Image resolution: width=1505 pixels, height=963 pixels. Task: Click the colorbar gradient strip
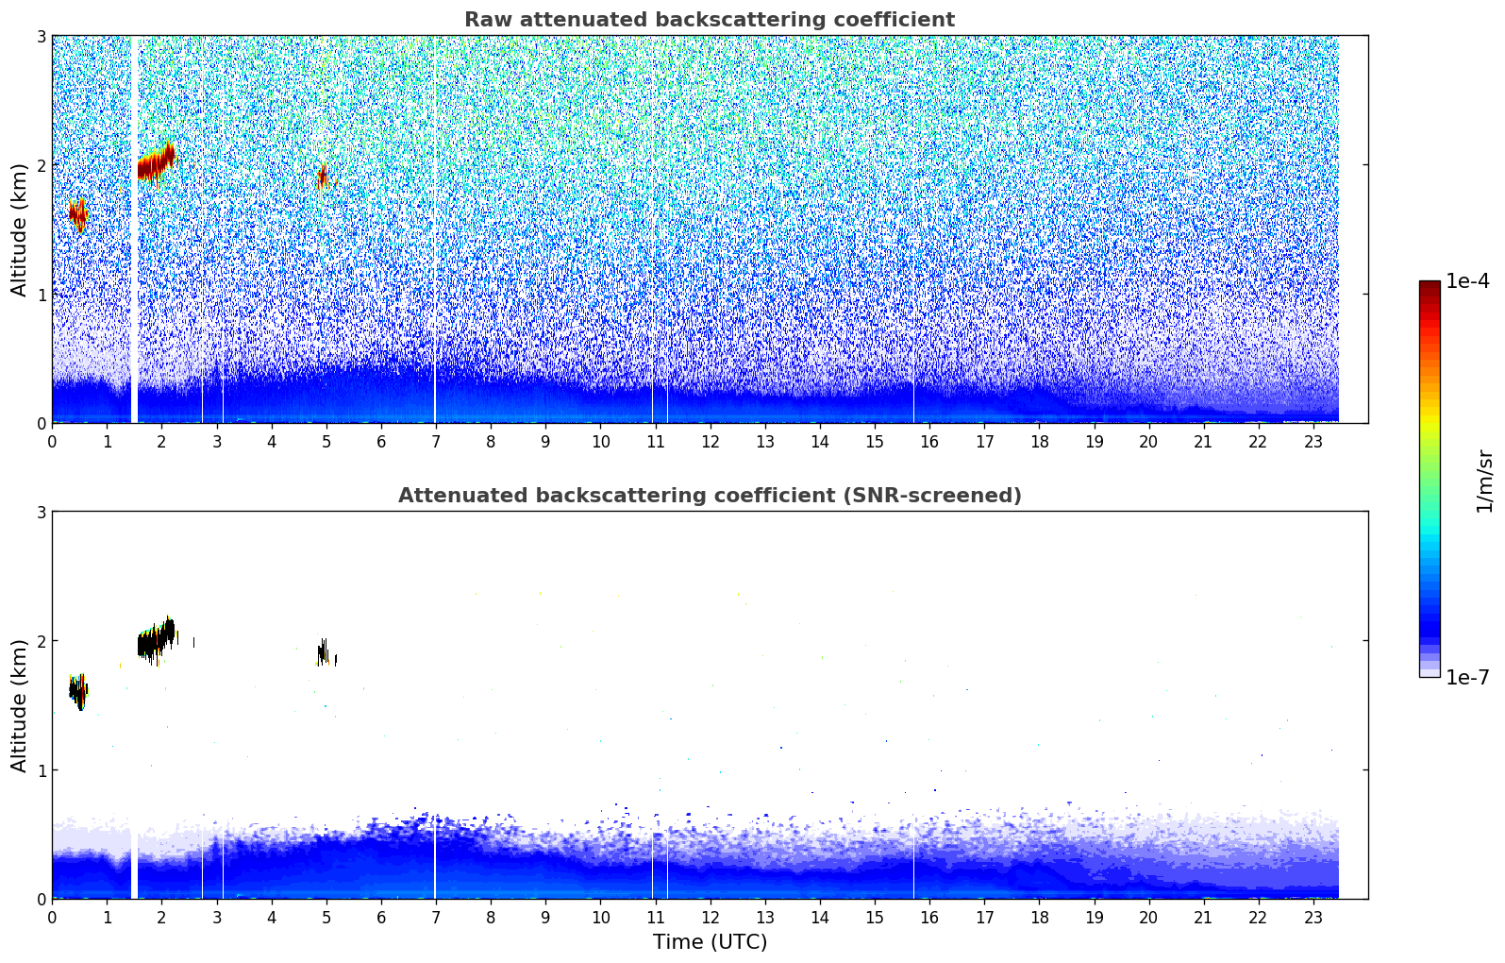point(1430,479)
